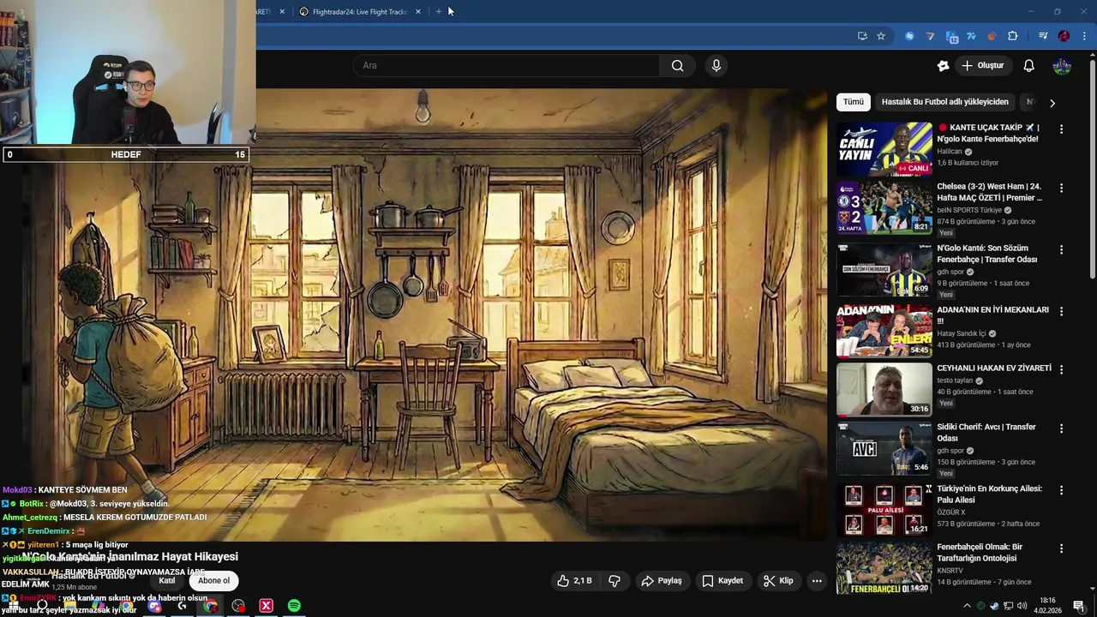Focus the YouTube Ara search field

[x=507, y=65]
